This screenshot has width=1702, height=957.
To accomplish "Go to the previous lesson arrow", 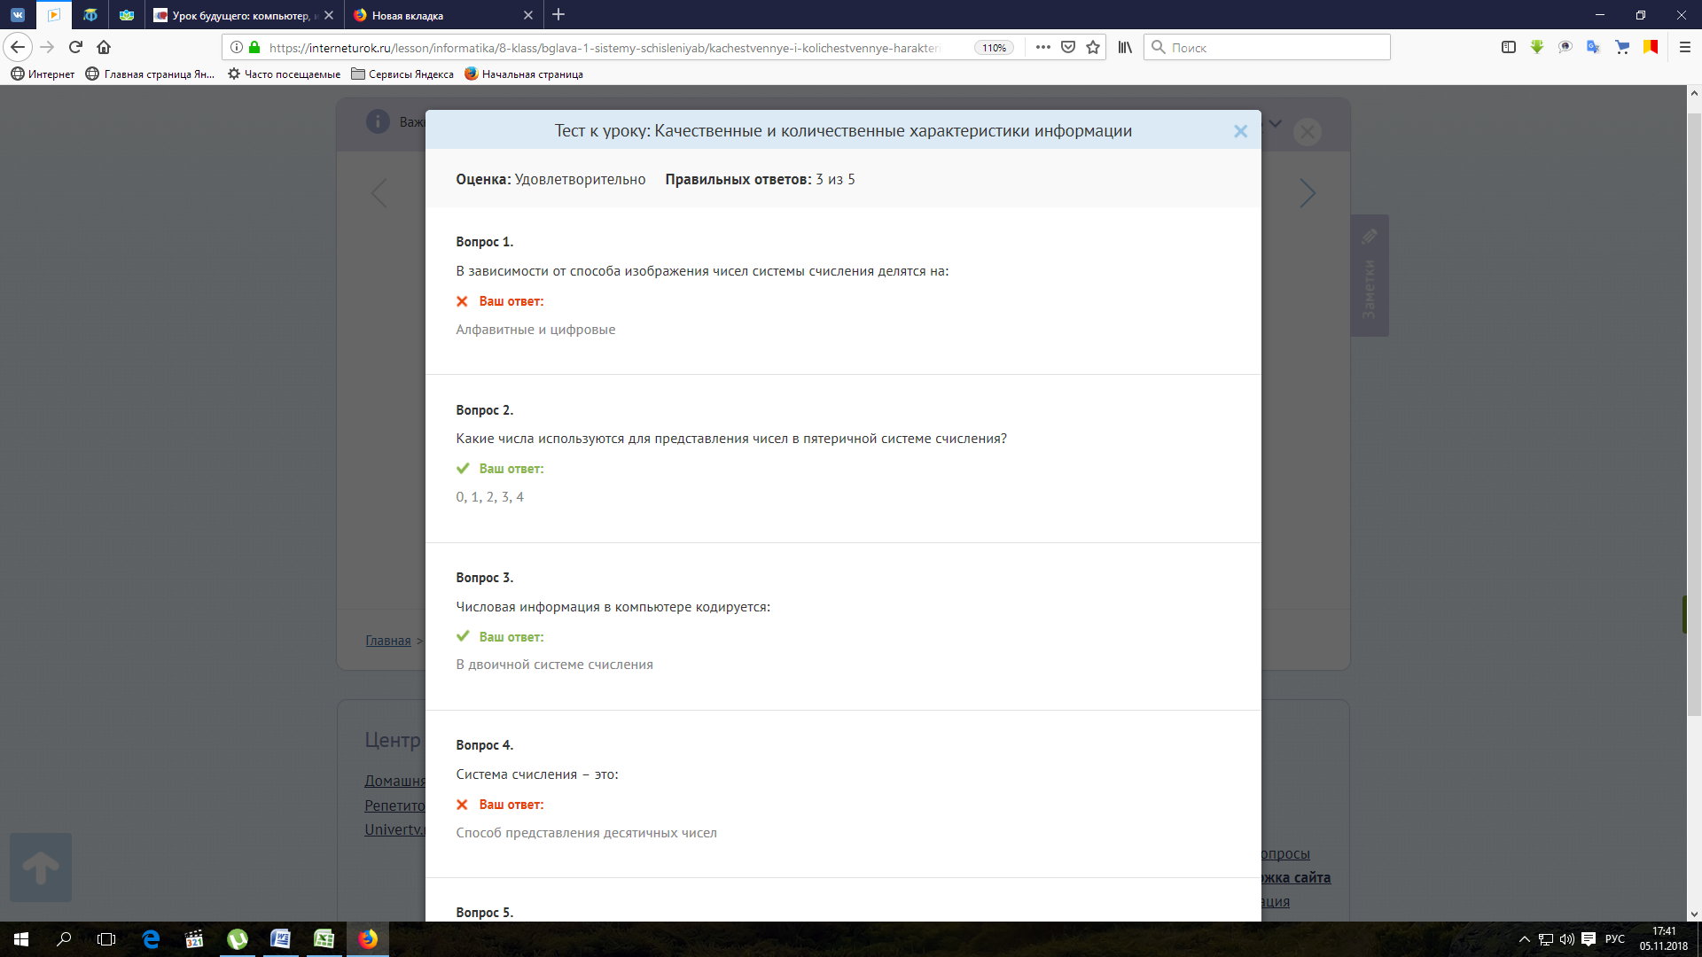I will tap(379, 193).
